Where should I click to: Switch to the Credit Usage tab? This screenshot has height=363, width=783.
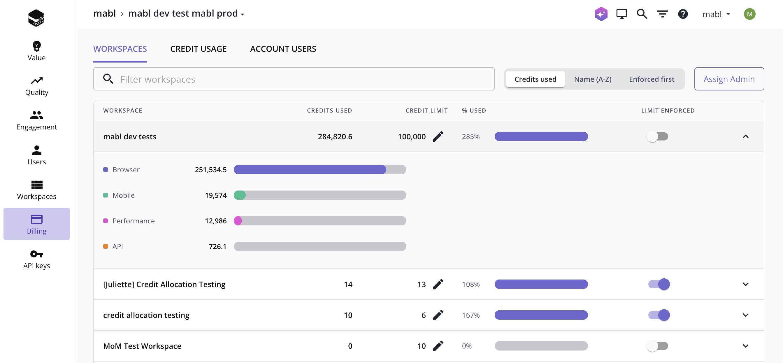[x=199, y=49]
